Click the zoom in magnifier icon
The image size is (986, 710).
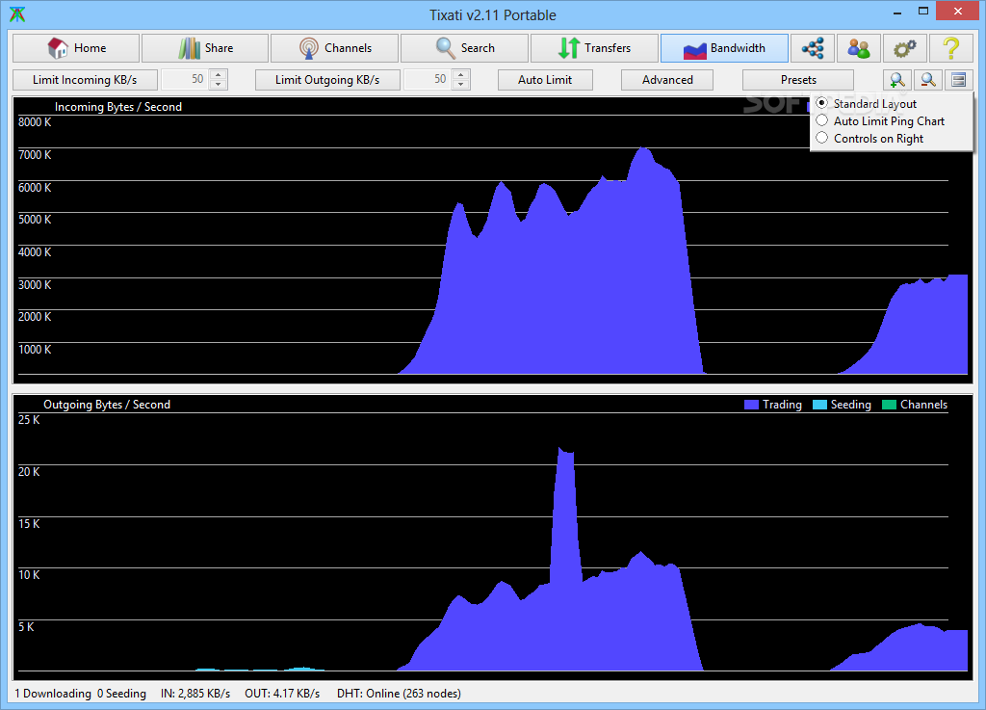[897, 80]
